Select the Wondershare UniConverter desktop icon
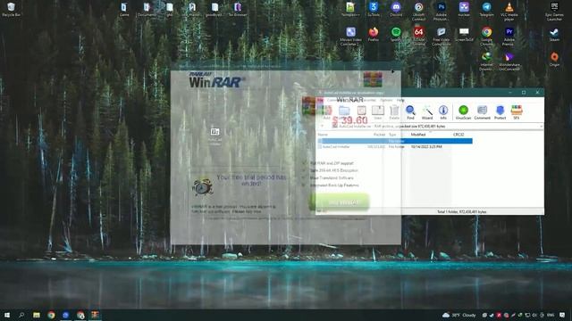 (509, 62)
